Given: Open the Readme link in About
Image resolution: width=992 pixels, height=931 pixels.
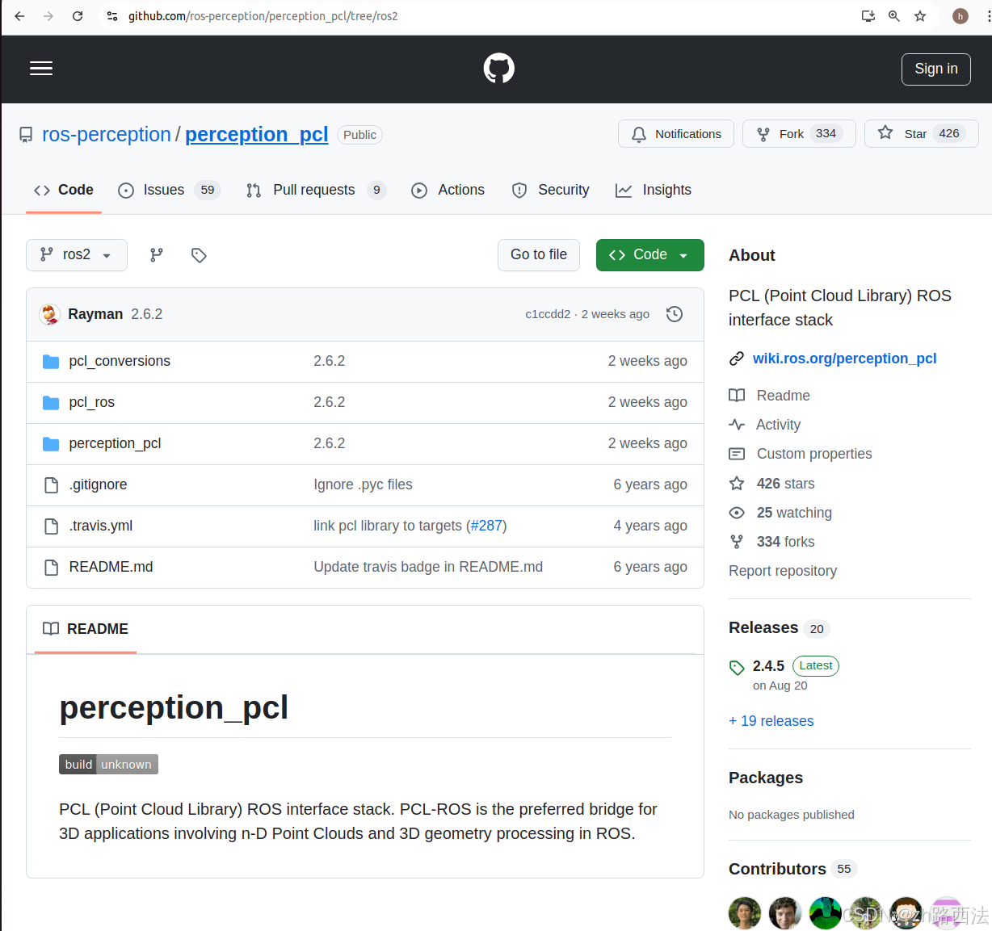Looking at the screenshot, I should 770,396.
